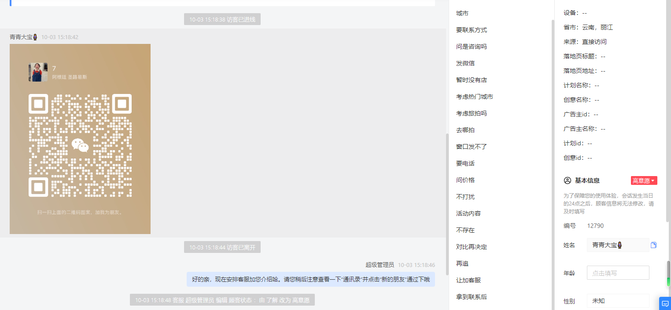
Task: Select quick reply 要联系方式
Action: 472,30
